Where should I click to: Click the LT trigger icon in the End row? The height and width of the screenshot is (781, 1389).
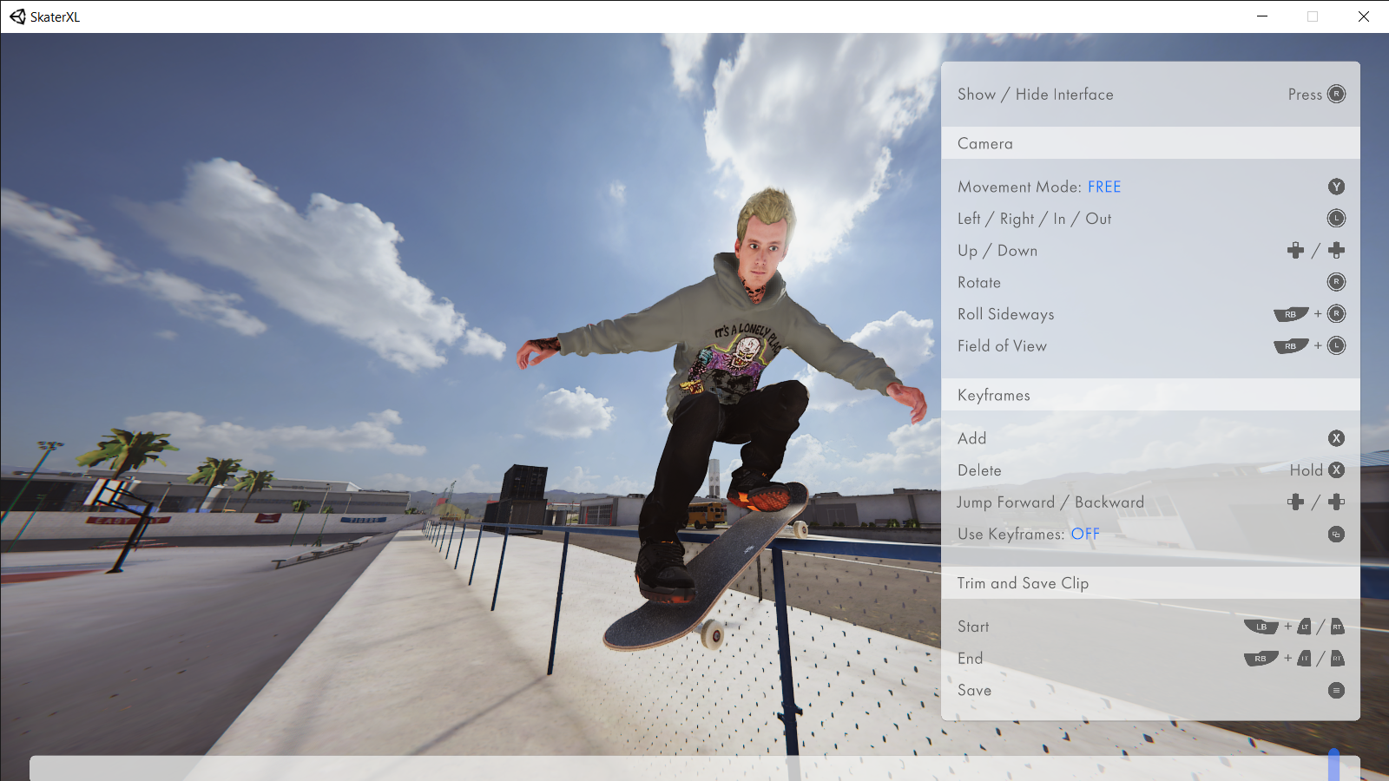(1304, 659)
